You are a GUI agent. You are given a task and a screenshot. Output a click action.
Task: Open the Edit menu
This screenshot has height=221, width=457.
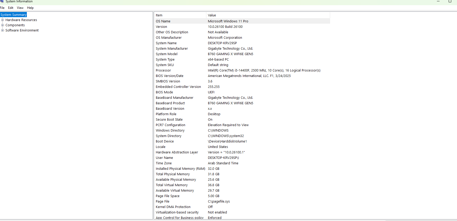coord(11,8)
